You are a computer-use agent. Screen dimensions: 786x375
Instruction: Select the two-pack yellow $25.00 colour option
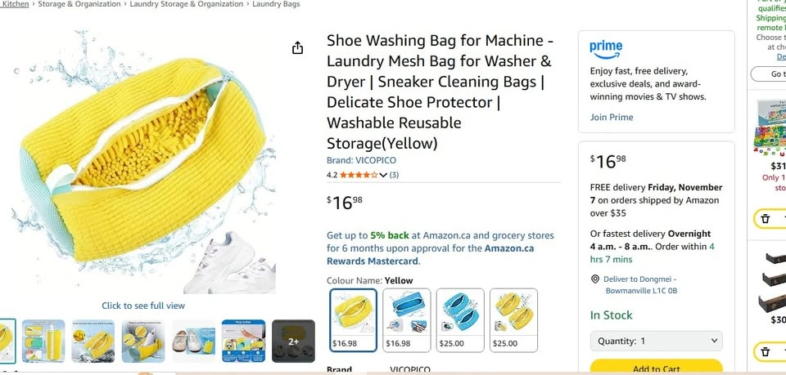point(512,319)
